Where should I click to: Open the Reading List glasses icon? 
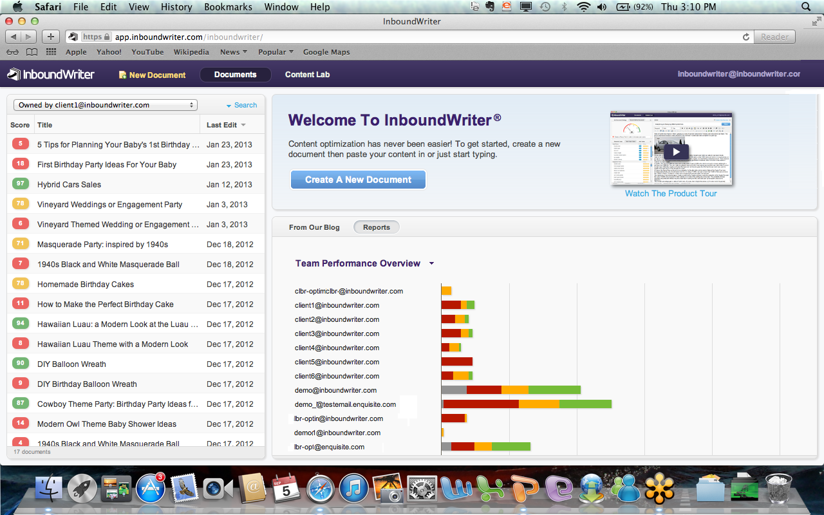coord(12,52)
